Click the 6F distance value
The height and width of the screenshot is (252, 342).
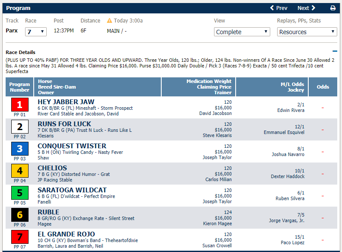83,31
